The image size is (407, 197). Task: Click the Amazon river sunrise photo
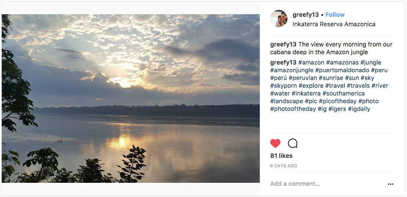pyautogui.click(x=131, y=98)
